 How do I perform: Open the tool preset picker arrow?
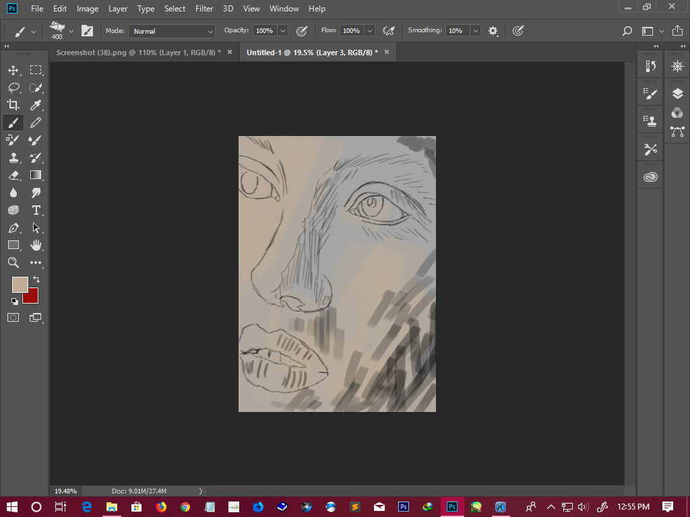34,32
